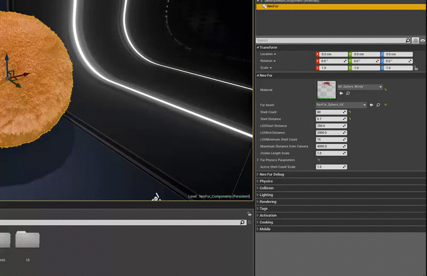The width and height of the screenshot is (427, 276).
Task: Open the Location type dropdown label
Action: (268, 54)
